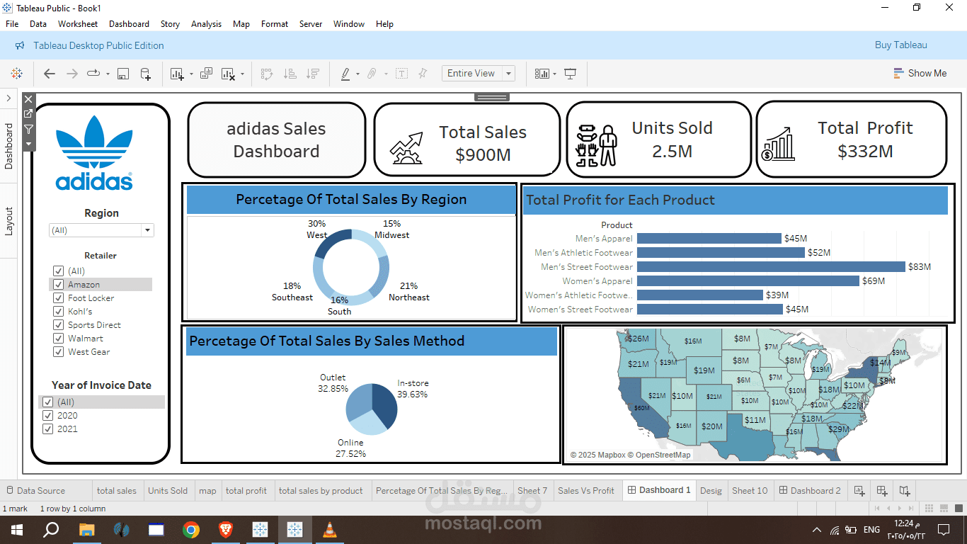The height and width of the screenshot is (544, 967).
Task: Toggle the Retailer (All) checkbox
Action: click(58, 271)
